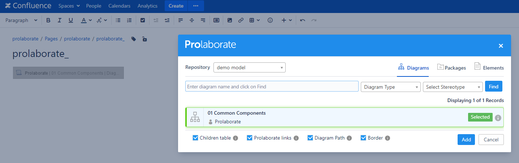Viewport: 519px width, 163px height.
Task: Click the Confluence logo
Action: tap(28, 6)
